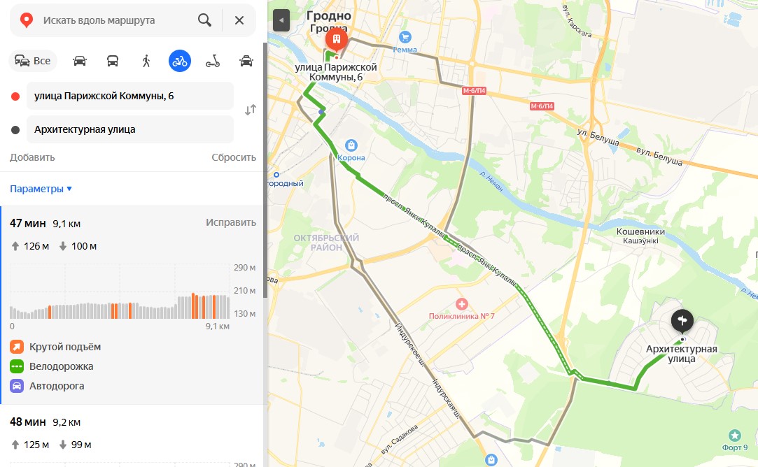Select the 'Все' all-modes tab
Viewport: 758px width, 467px height.
[x=33, y=61]
